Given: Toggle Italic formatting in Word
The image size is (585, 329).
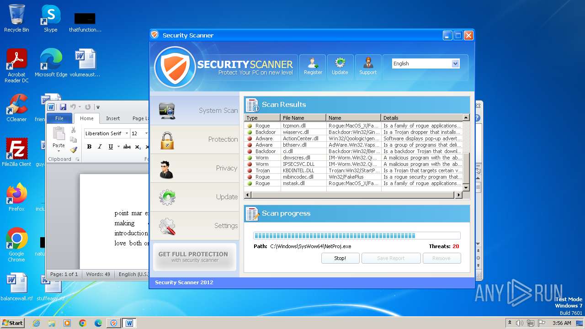Looking at the screenshot, I should [100, 147].
